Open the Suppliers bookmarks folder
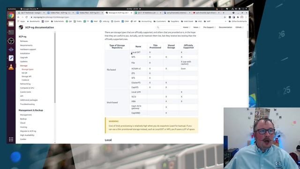 (x=173, y=22)
